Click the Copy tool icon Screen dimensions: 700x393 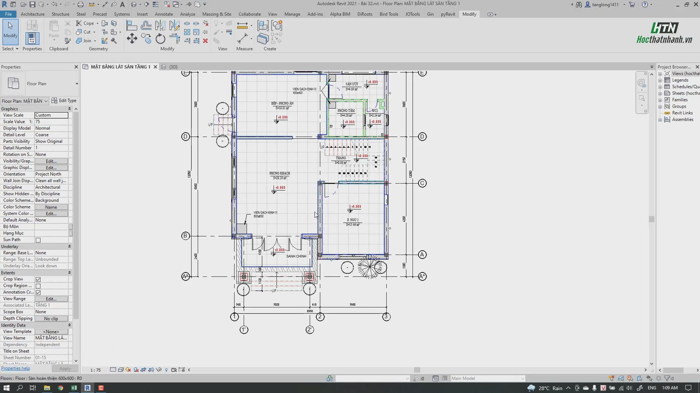pyautogui.click(x=146, y=39)
